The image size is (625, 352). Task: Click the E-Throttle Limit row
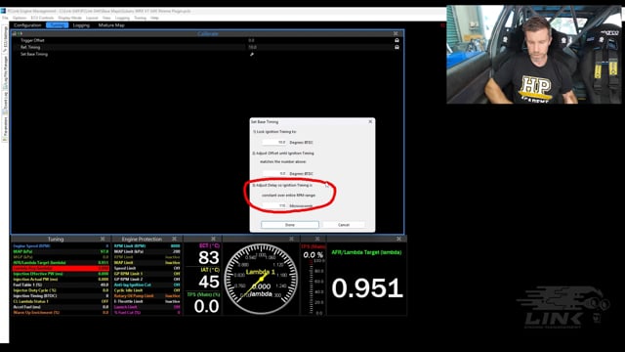click(x=147, y=301)
